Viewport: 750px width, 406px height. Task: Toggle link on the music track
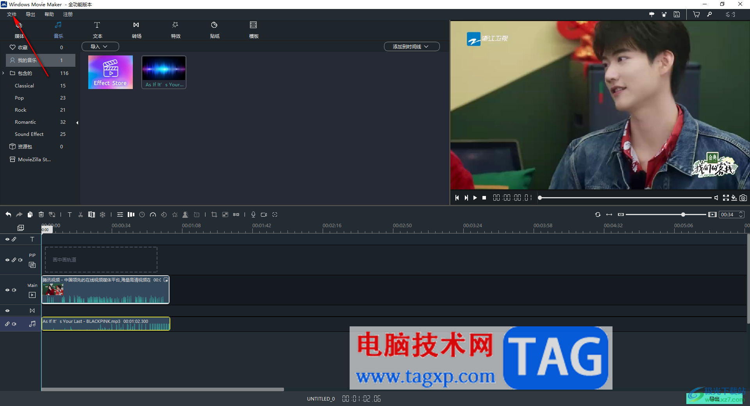(7, 324)
